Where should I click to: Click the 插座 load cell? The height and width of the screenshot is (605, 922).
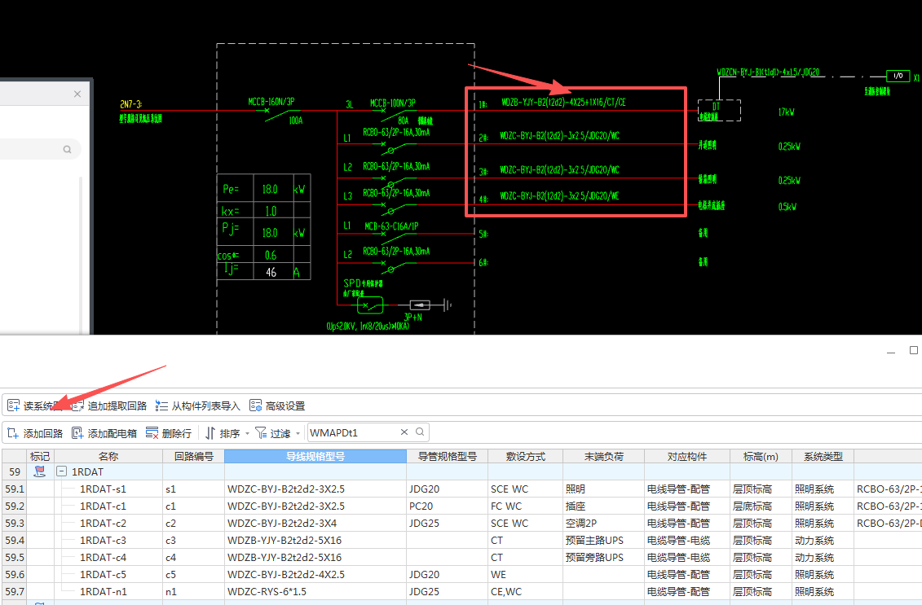pyautogui.click(x=603, y=506)
